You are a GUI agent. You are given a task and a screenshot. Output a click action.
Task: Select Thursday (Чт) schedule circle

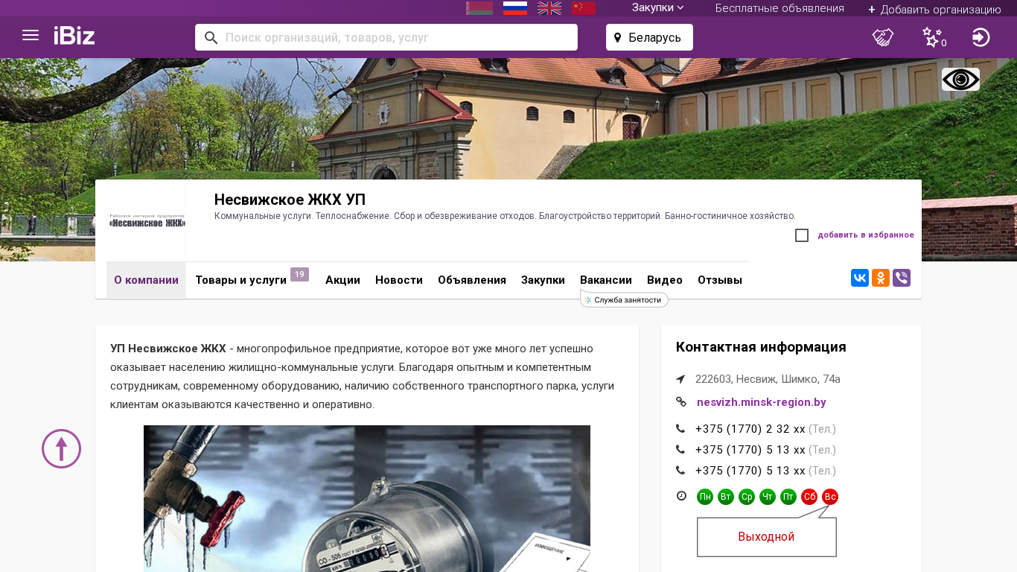pyautogui.click(x=768, y=497)
